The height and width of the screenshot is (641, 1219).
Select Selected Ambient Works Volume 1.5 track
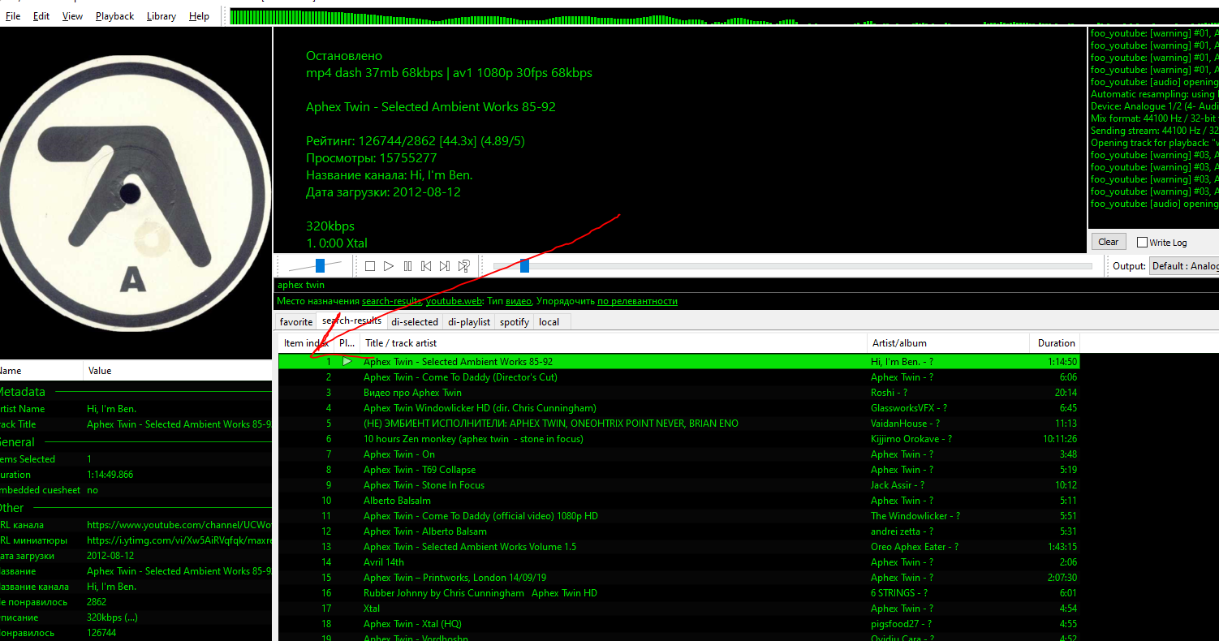point(678,547)
